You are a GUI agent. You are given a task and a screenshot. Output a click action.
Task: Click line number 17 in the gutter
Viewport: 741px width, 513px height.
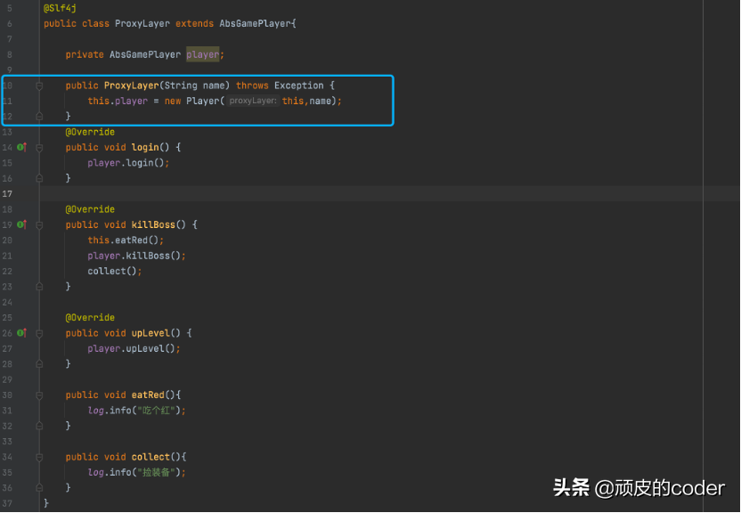point(7,193)
